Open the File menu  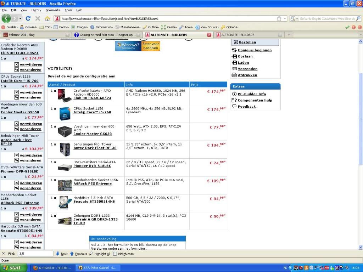[4, 10]
